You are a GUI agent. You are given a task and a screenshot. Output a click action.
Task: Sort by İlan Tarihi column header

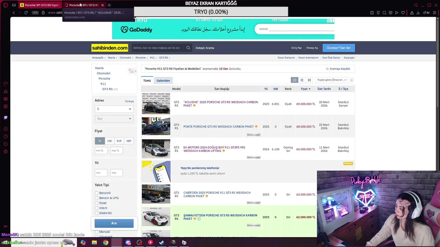pyautogui.click(x=324, y=89)
